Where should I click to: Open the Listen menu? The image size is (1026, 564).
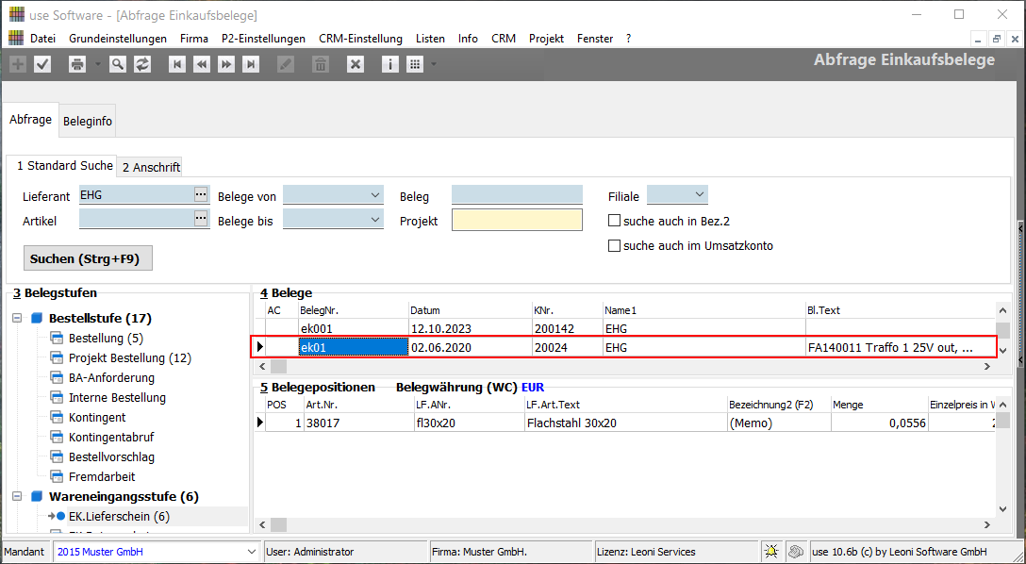(430, 39)
